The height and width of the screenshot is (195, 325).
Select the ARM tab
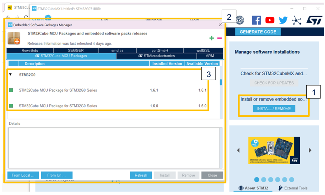tap(210, 56)
